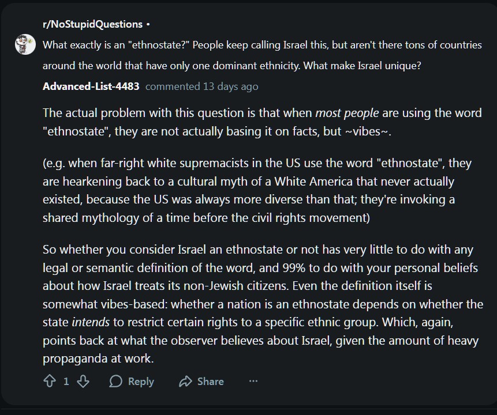This screenshot has width=497, height=415.
Task: Click the r/NoStupidQuestions community avatar
Action: (x=25, y=44)
